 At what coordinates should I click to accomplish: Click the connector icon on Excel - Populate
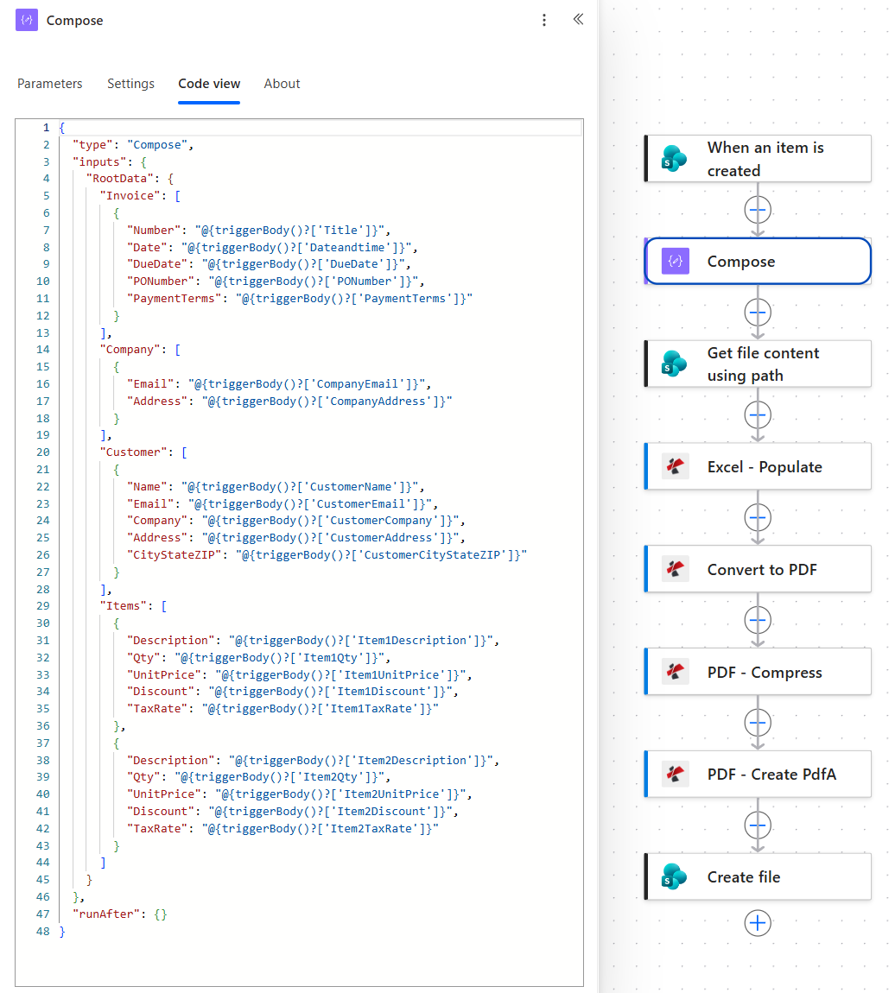click(x=676, y=467)
